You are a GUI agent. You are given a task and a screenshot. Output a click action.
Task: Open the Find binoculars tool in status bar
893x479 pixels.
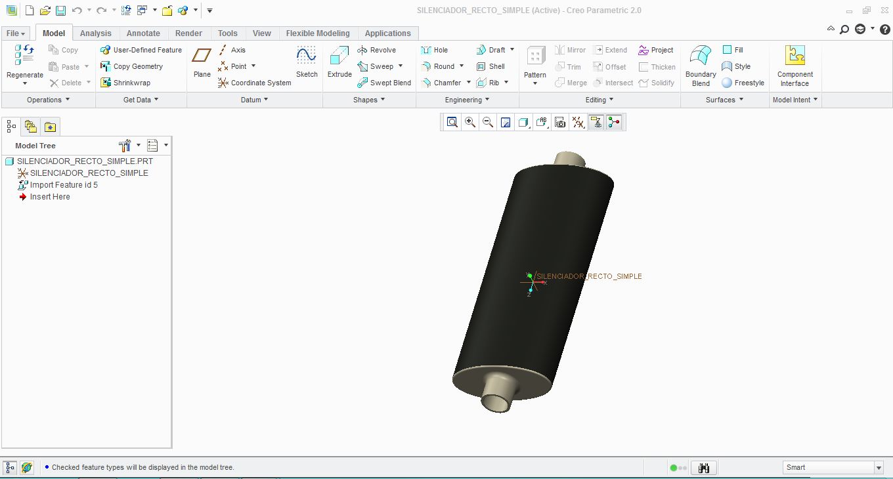tap(704, 468)
